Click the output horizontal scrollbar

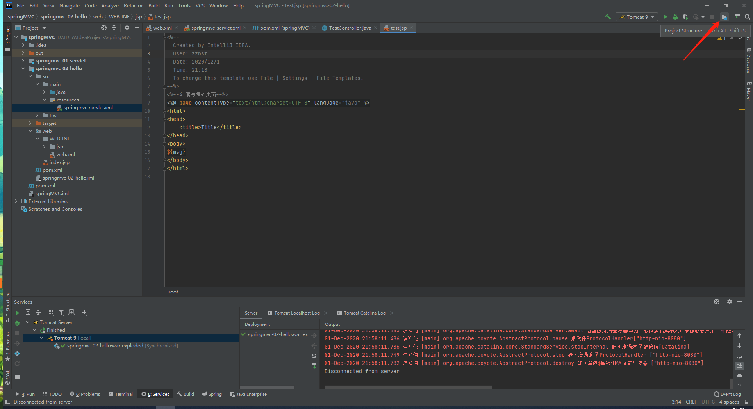pyautogui.click(x=408, y=387)
